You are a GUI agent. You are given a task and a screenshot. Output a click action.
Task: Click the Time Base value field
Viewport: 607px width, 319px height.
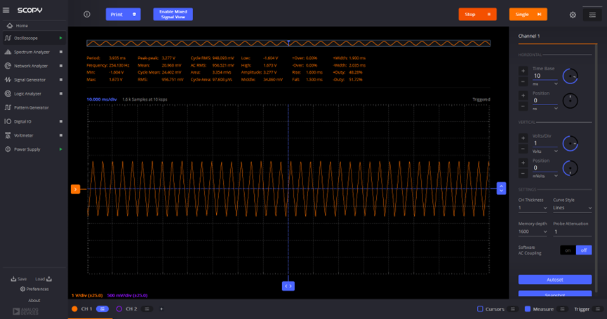pos(545,76)
